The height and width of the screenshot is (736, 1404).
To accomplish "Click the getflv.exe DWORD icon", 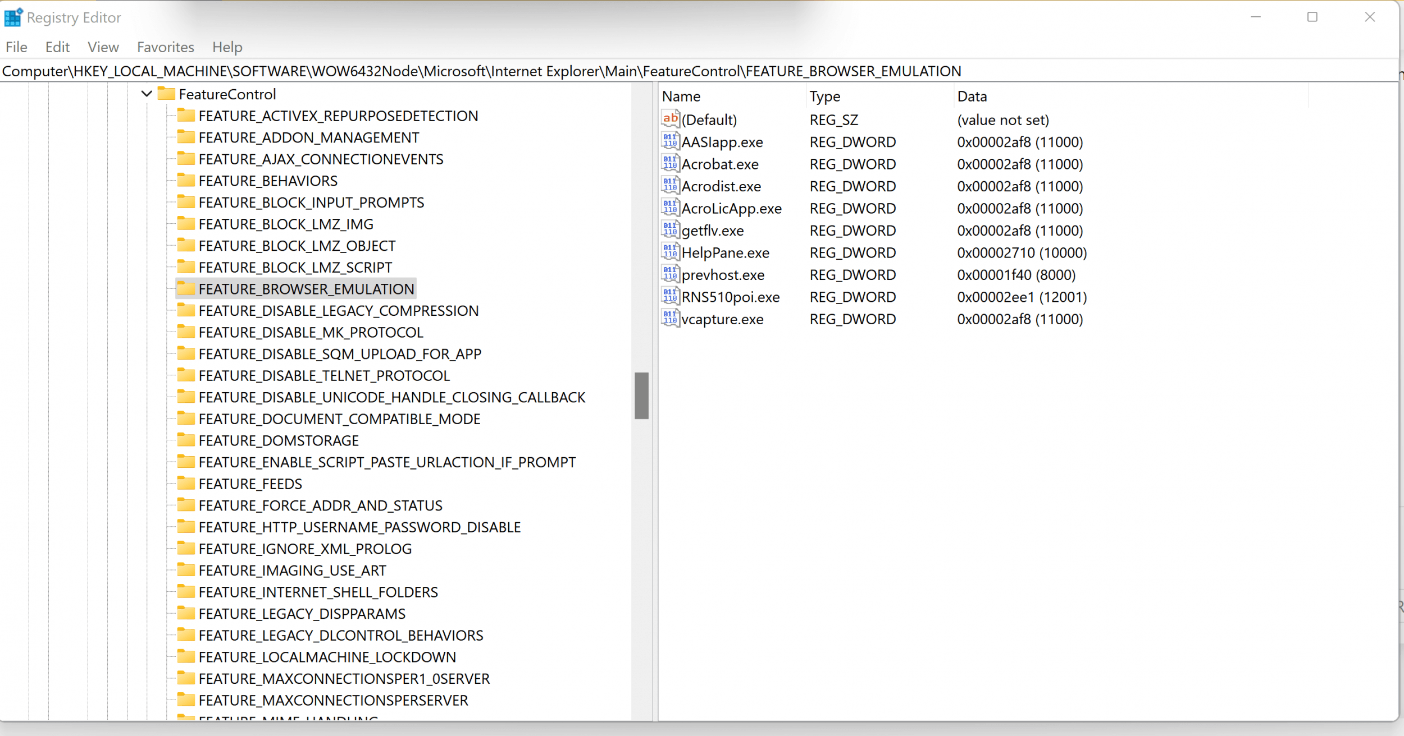I will (x=671, y=230).
